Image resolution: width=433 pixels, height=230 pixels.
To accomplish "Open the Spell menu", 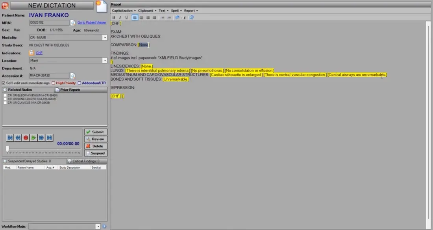I will [x=176, y=11].
